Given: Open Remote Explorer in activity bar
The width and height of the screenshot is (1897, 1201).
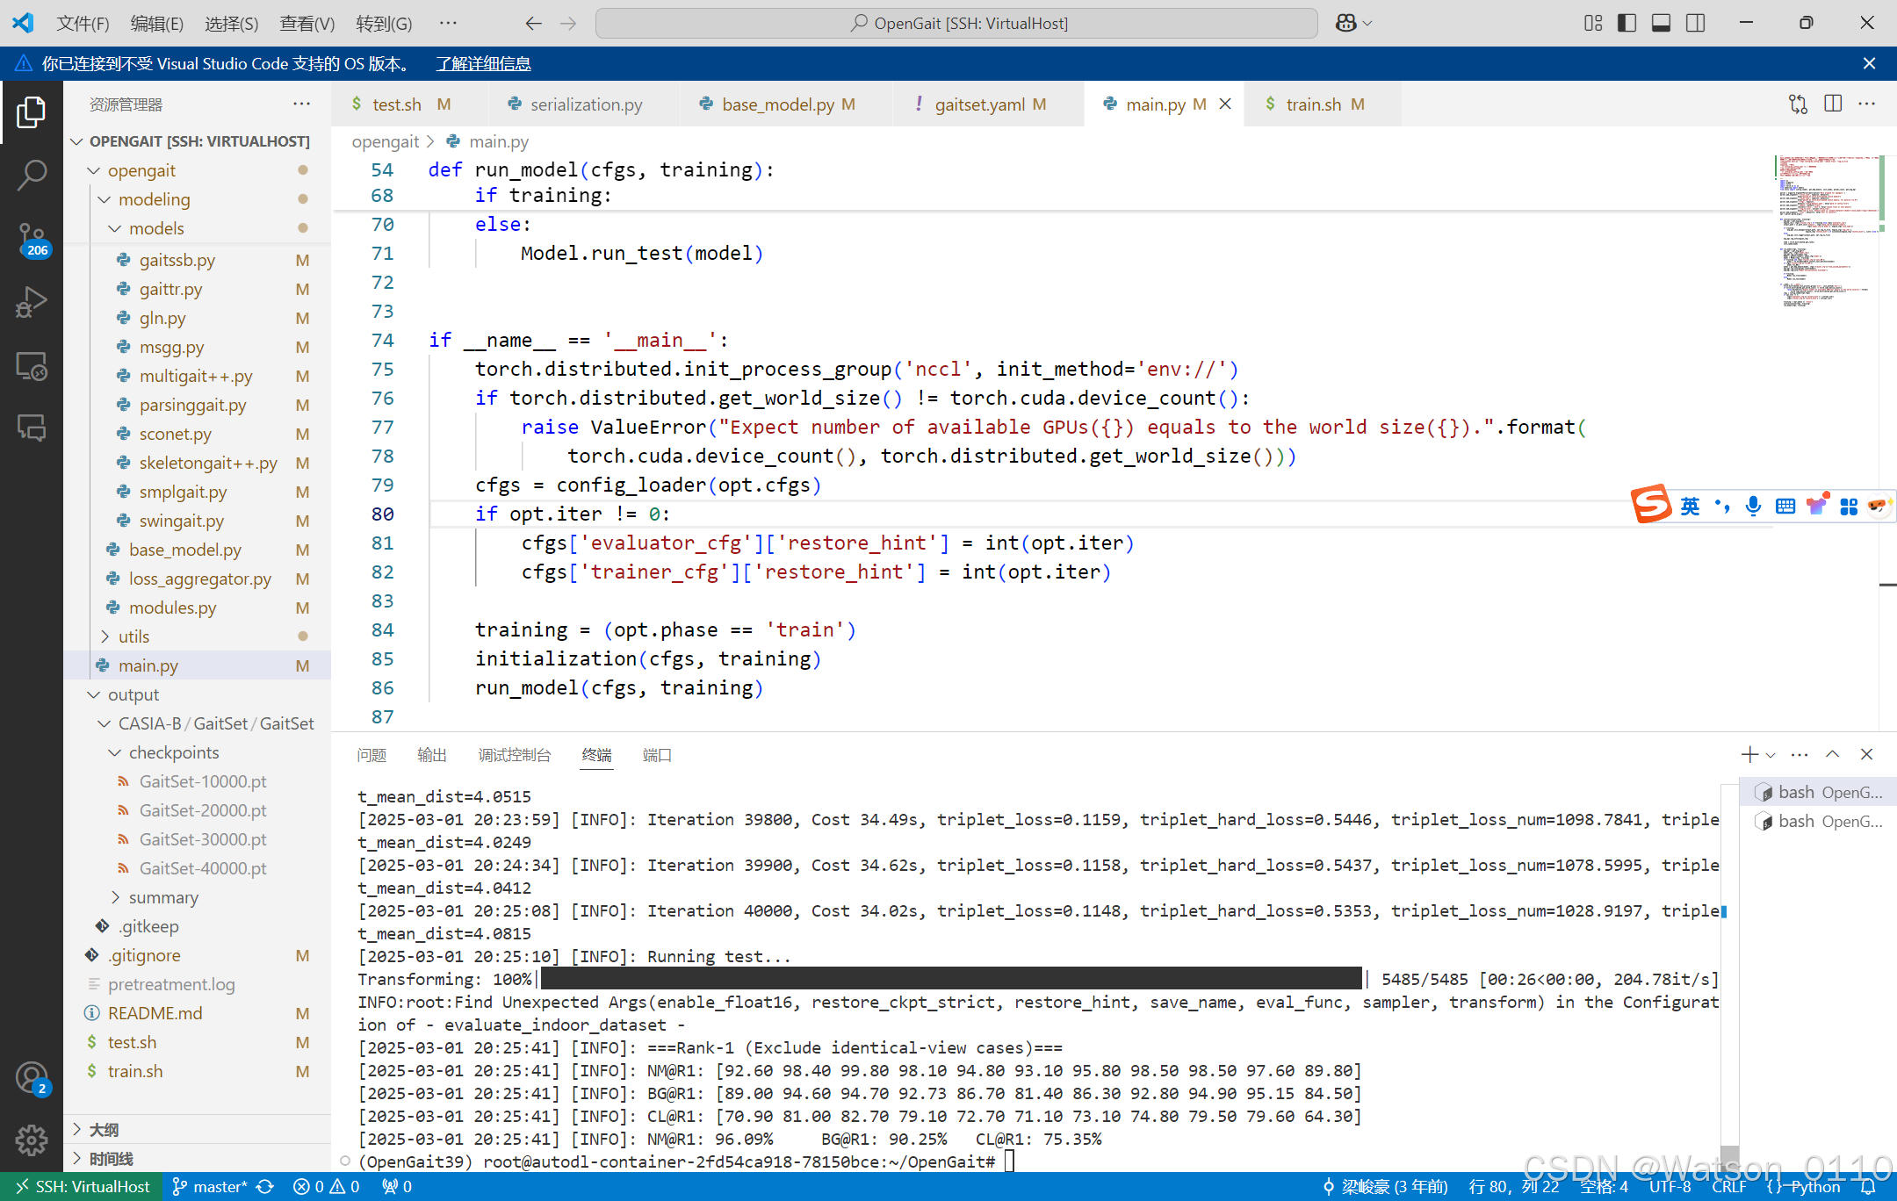Looking at the screenshot, I should click(32, 366).
